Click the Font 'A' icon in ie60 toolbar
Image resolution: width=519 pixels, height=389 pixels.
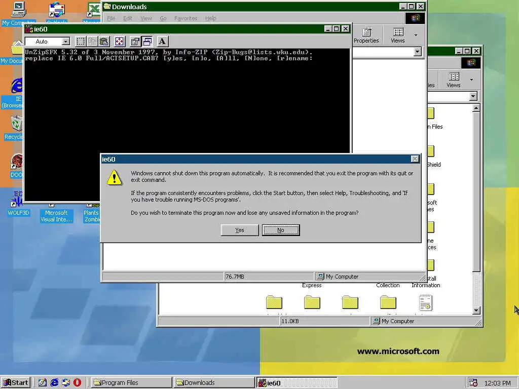click(162, 42)
